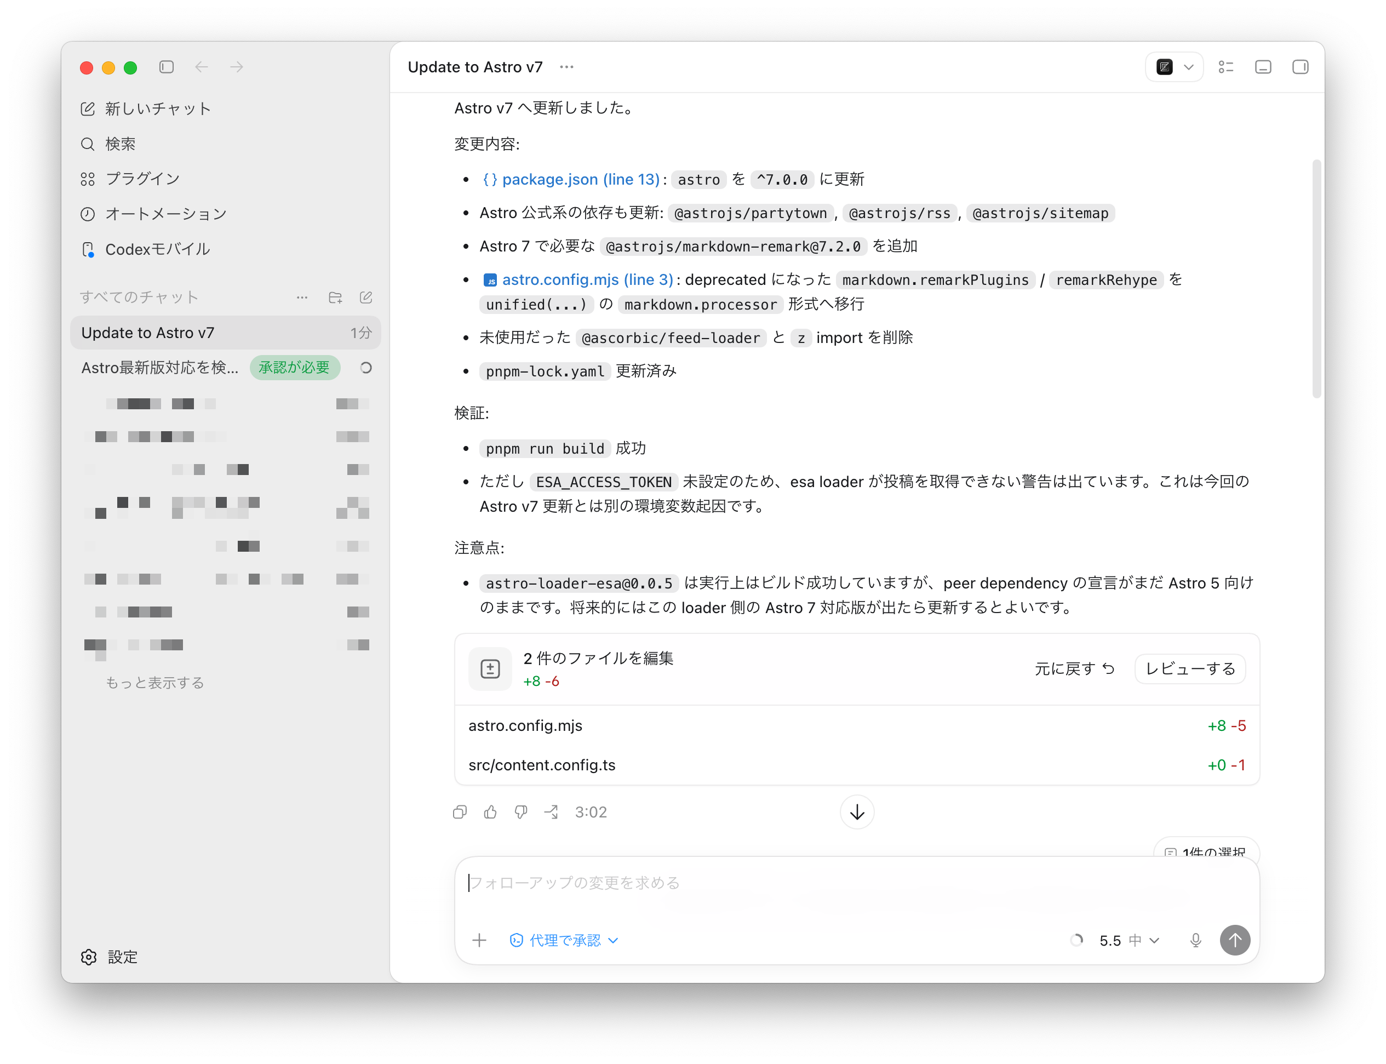
Task: Select the Update to Astro v7 chat
Action: point(225,333)
